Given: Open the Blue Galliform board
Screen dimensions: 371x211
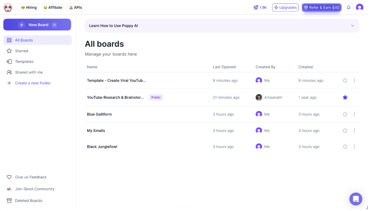Looking at the screenshot, I should tap(99, 114).
